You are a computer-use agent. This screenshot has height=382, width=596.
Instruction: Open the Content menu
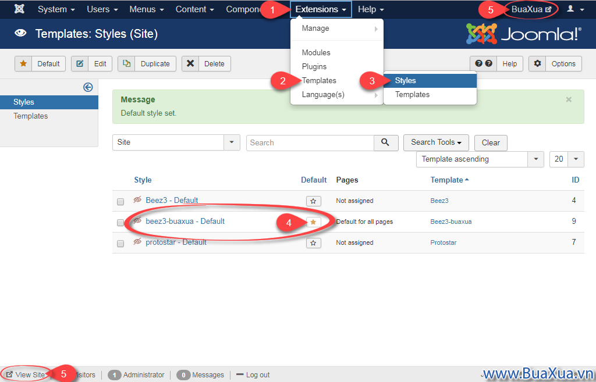[194, 9]
